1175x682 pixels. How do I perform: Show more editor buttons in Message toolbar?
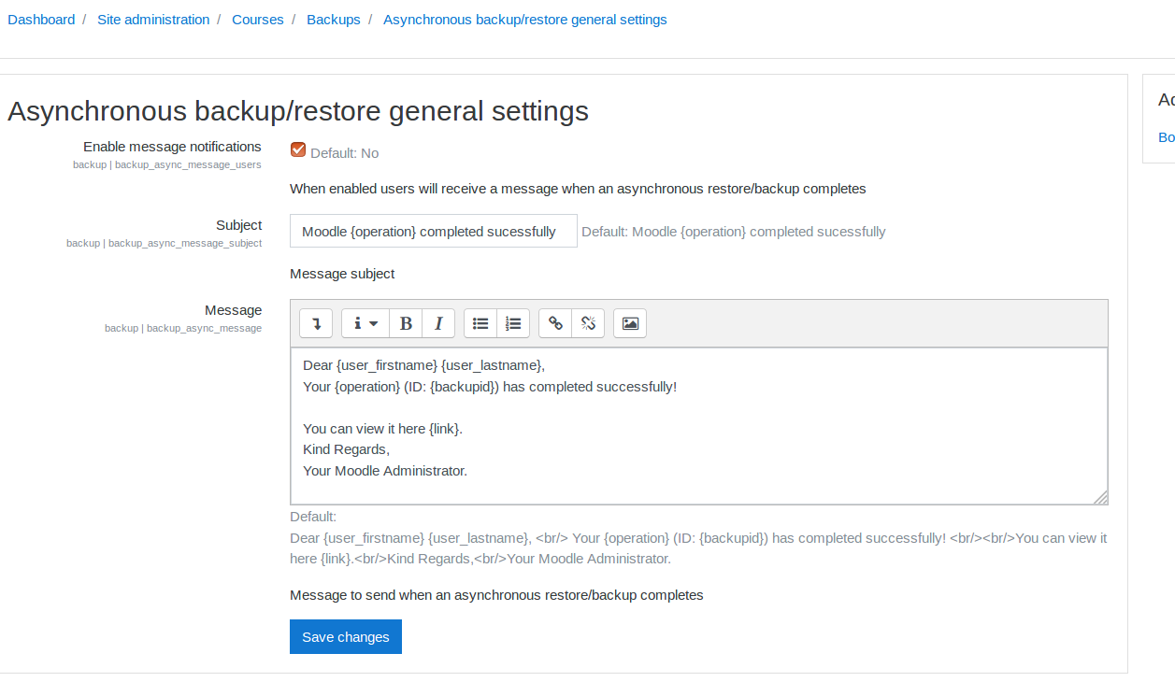click(x=316, y=323)
